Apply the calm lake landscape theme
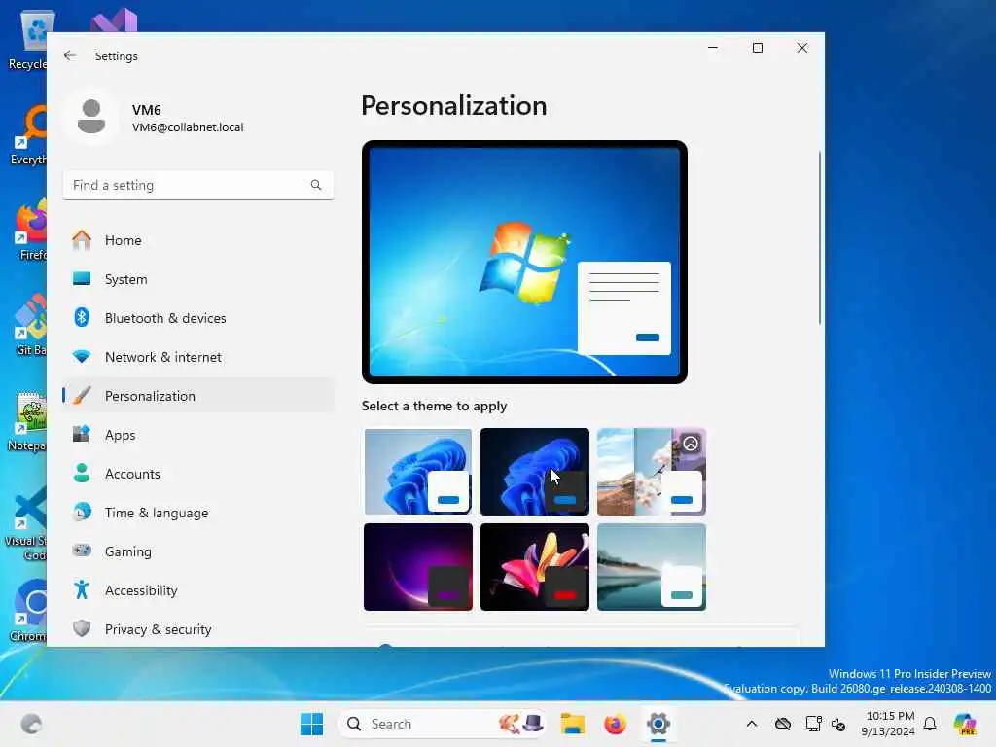 (652, 567)
